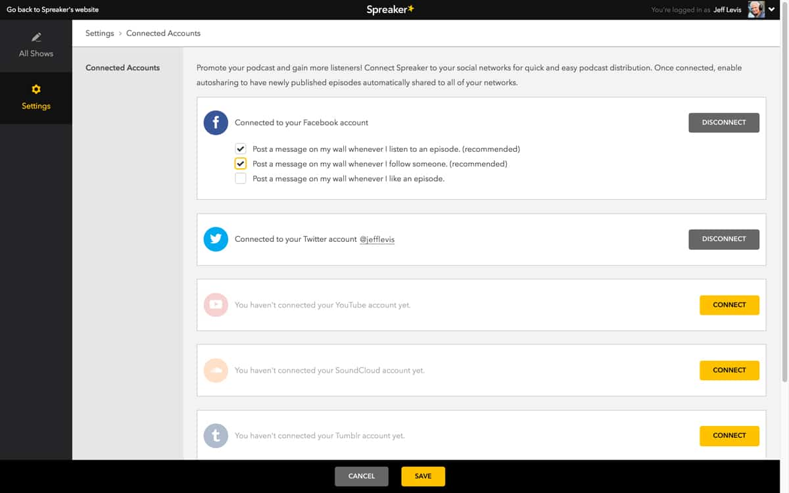The height and width of the screenshot is (493, 789).
Task: Enable posting whenever I like an episode
Action: [241, 178]
